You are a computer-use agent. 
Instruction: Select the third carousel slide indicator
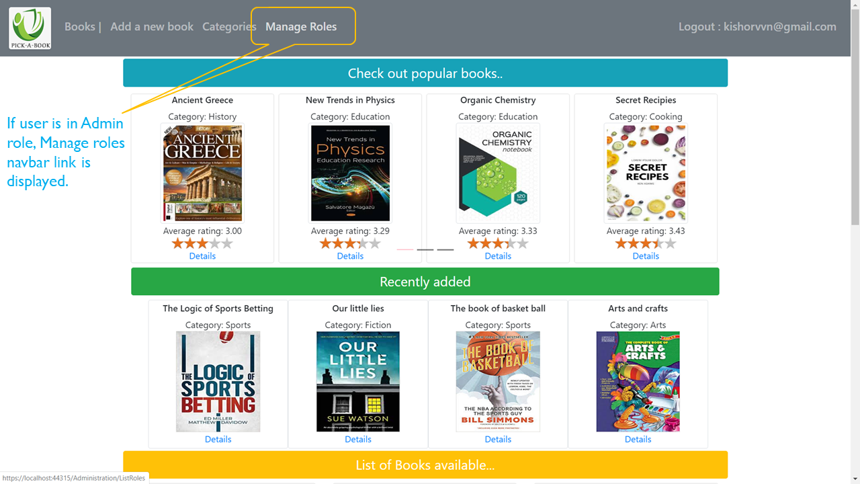pyautogui.click(x=445, y=249)
